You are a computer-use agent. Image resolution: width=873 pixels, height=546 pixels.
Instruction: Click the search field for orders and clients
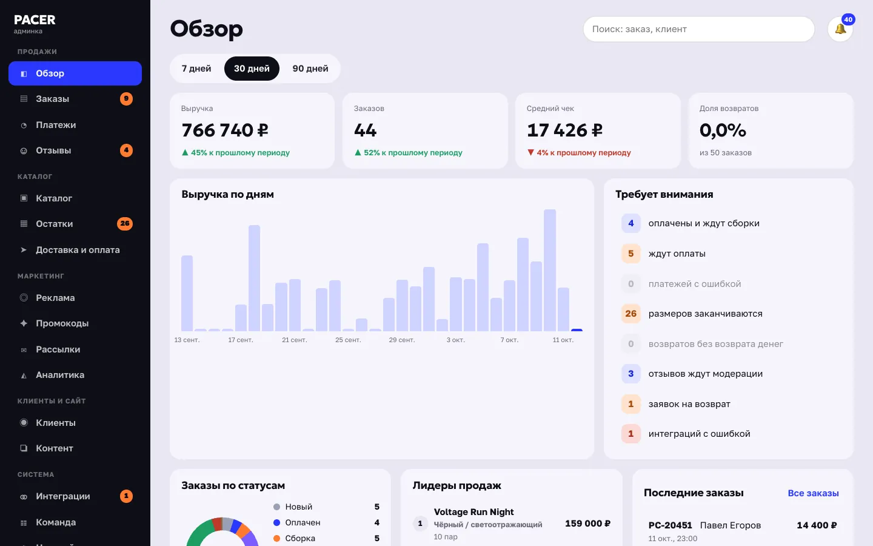(x=699, y=29)
